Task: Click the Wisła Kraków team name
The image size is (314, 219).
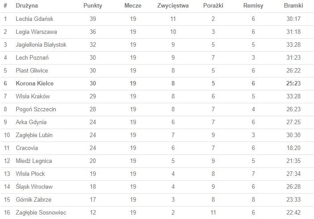Action: point(33,97)
